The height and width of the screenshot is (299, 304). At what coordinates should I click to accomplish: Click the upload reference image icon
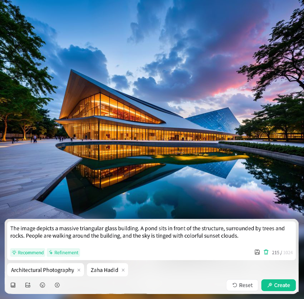[x=28, y=285]
